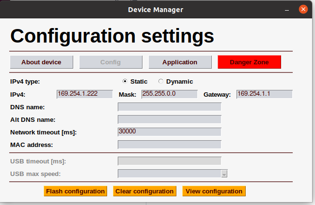The height and width of the screenshot is (205, 315).
Task: Select the MAC address text box
Action: coord(169,144)
